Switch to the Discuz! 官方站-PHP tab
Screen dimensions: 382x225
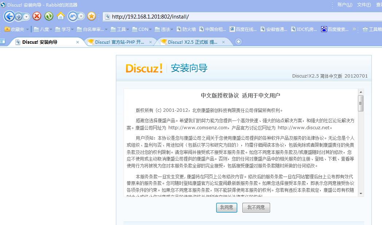[120, 42]
